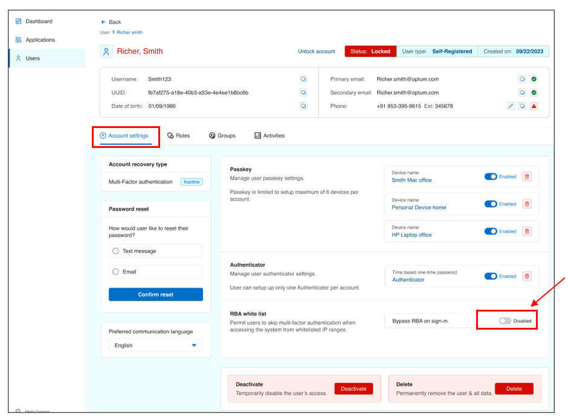Delete the Personal Device home passkey
Screen dimensions: 568x419
(x=527, y=204)
